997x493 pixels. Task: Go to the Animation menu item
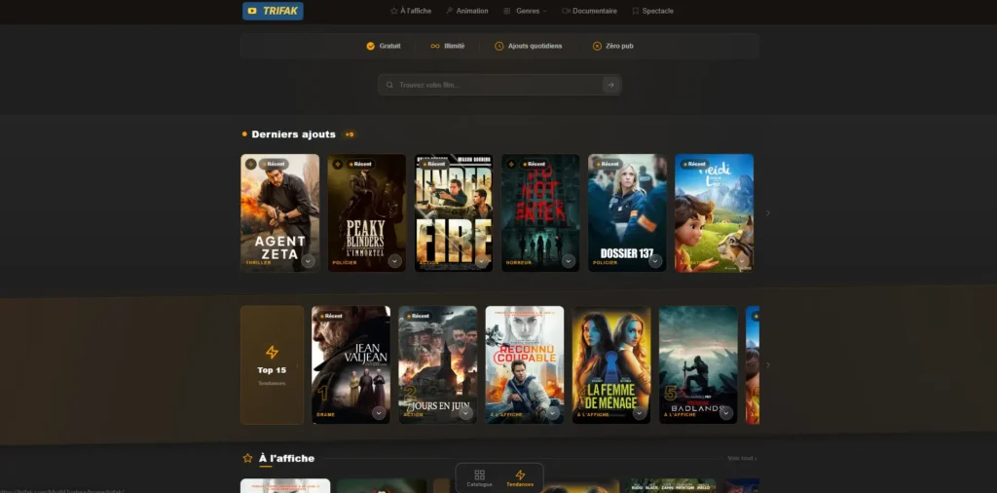tap(467, 11)
